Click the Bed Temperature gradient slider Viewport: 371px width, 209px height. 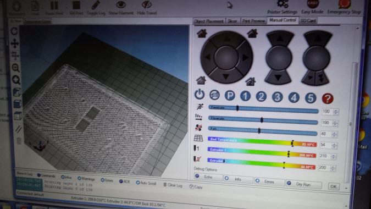(262, 141)
